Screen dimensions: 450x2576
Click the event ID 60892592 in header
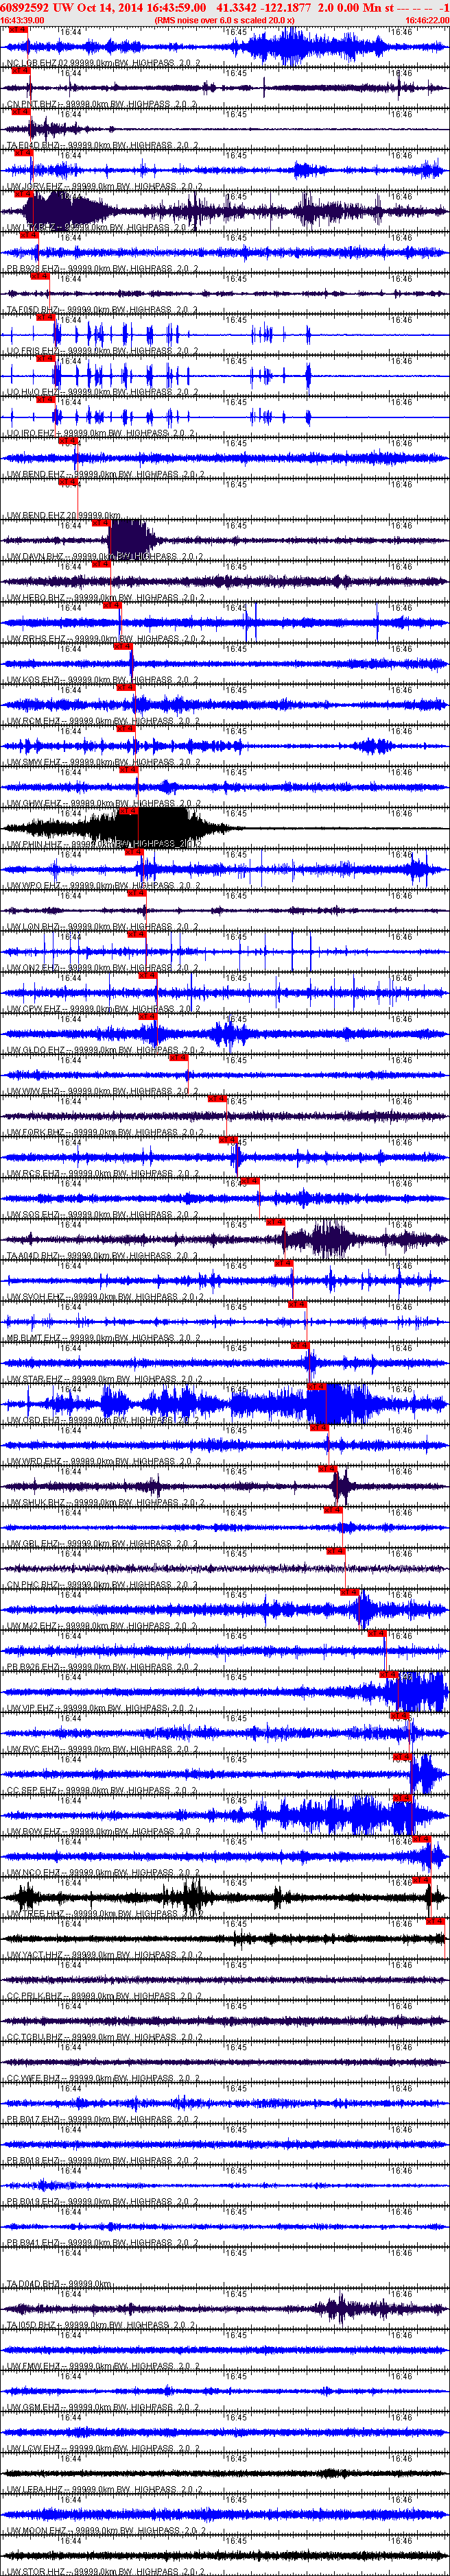pos(25,7)
